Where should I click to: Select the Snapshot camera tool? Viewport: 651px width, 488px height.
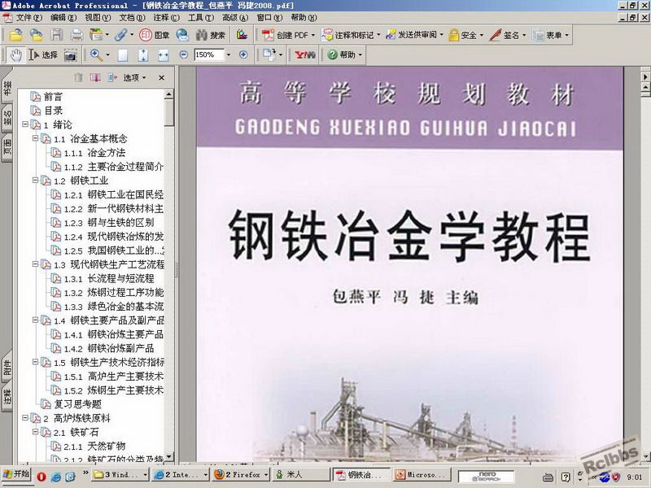71,55
